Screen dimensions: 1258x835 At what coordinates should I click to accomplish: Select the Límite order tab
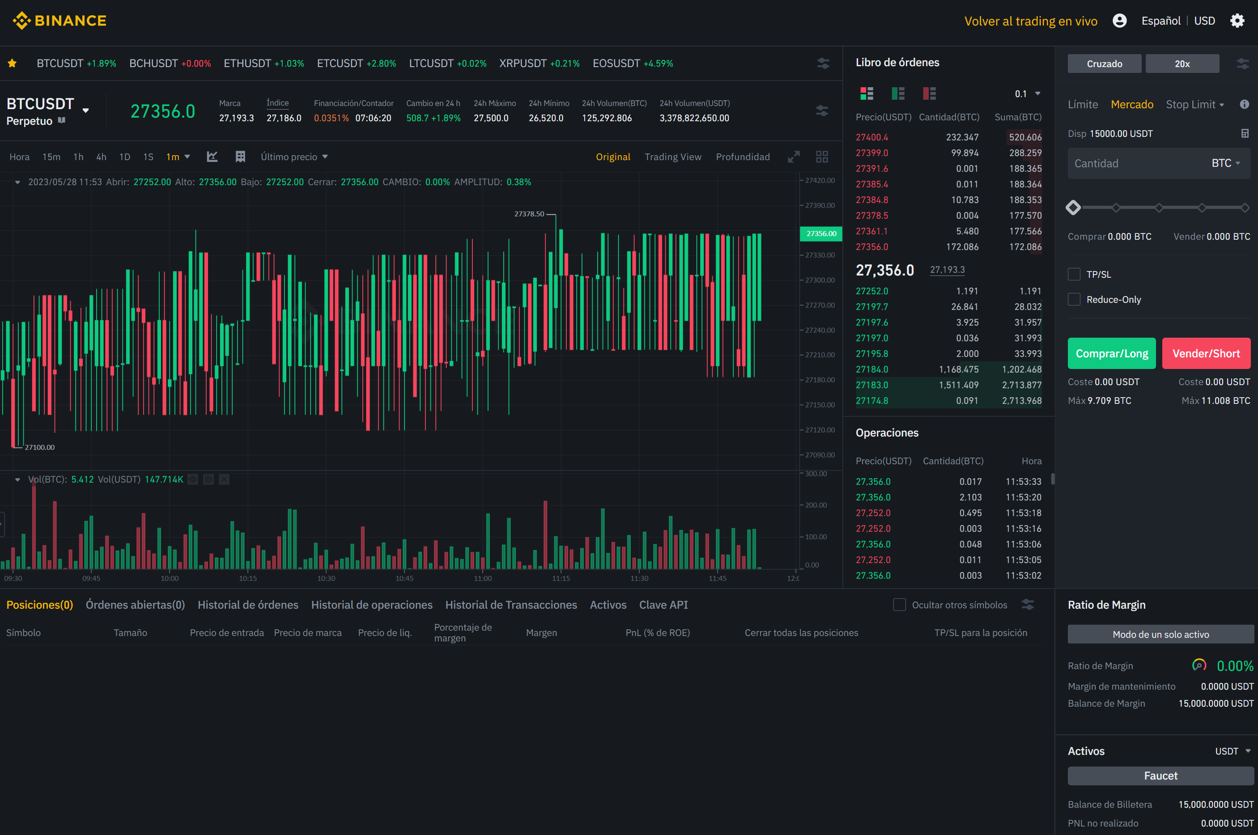pos(1083,104)
